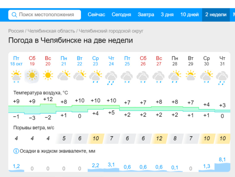Select the Пн 21 day header
The height and width of the screenshot is (177, 235).
coord(64,61)
